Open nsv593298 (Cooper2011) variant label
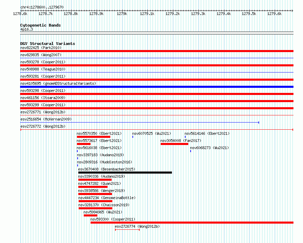The image size is (303, 243). [43, 91]
